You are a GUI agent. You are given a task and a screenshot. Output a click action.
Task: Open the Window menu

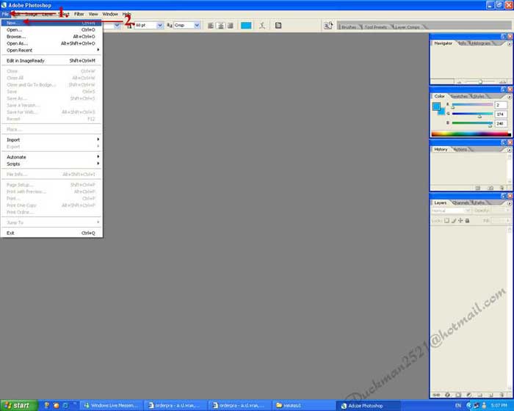tap(110, 14)
